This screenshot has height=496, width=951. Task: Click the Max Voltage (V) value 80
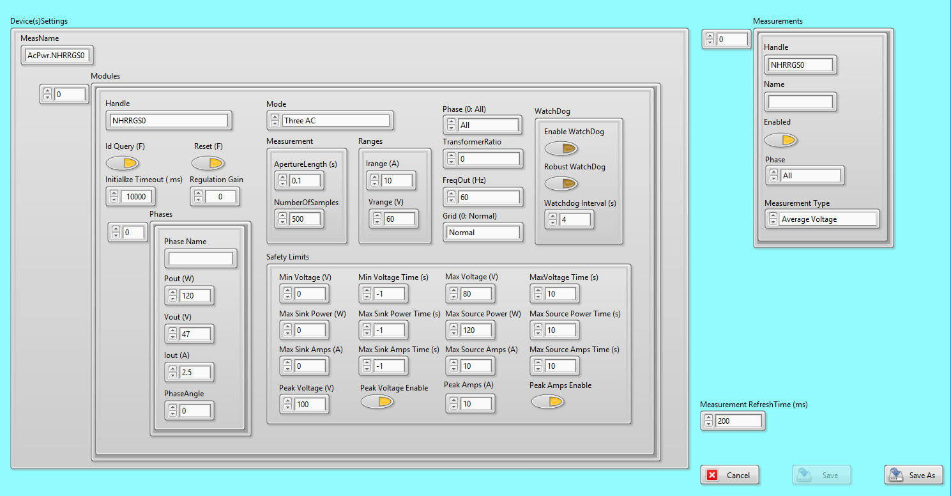point(476,294)
